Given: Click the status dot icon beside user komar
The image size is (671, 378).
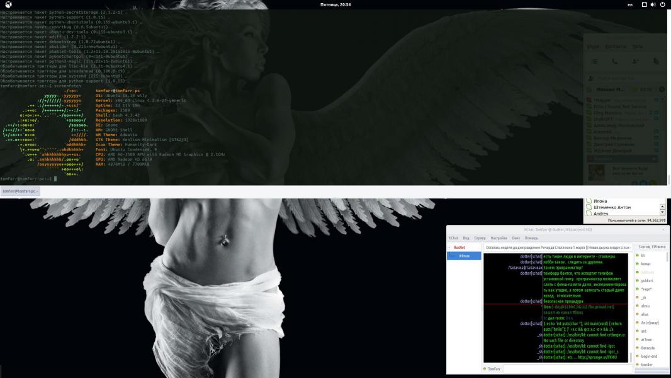Looking at the screenshot, I should (637, 264).
